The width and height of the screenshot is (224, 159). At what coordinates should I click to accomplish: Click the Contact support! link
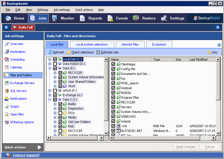tap(26, 155)
